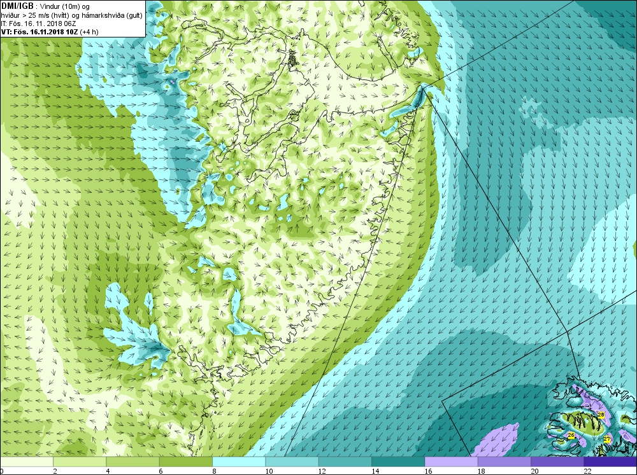The image size is (637, 475).
Task: Click scale number '20' under color bar
Action: [534, 471]
